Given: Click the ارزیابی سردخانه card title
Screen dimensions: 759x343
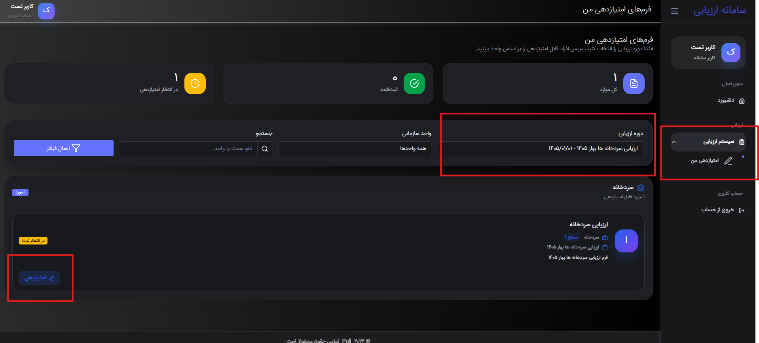Looking at the screenshot, I should [x=588, y=224].
